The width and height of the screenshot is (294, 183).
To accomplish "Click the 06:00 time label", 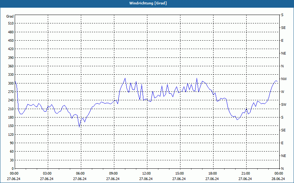I will point(80,173).
